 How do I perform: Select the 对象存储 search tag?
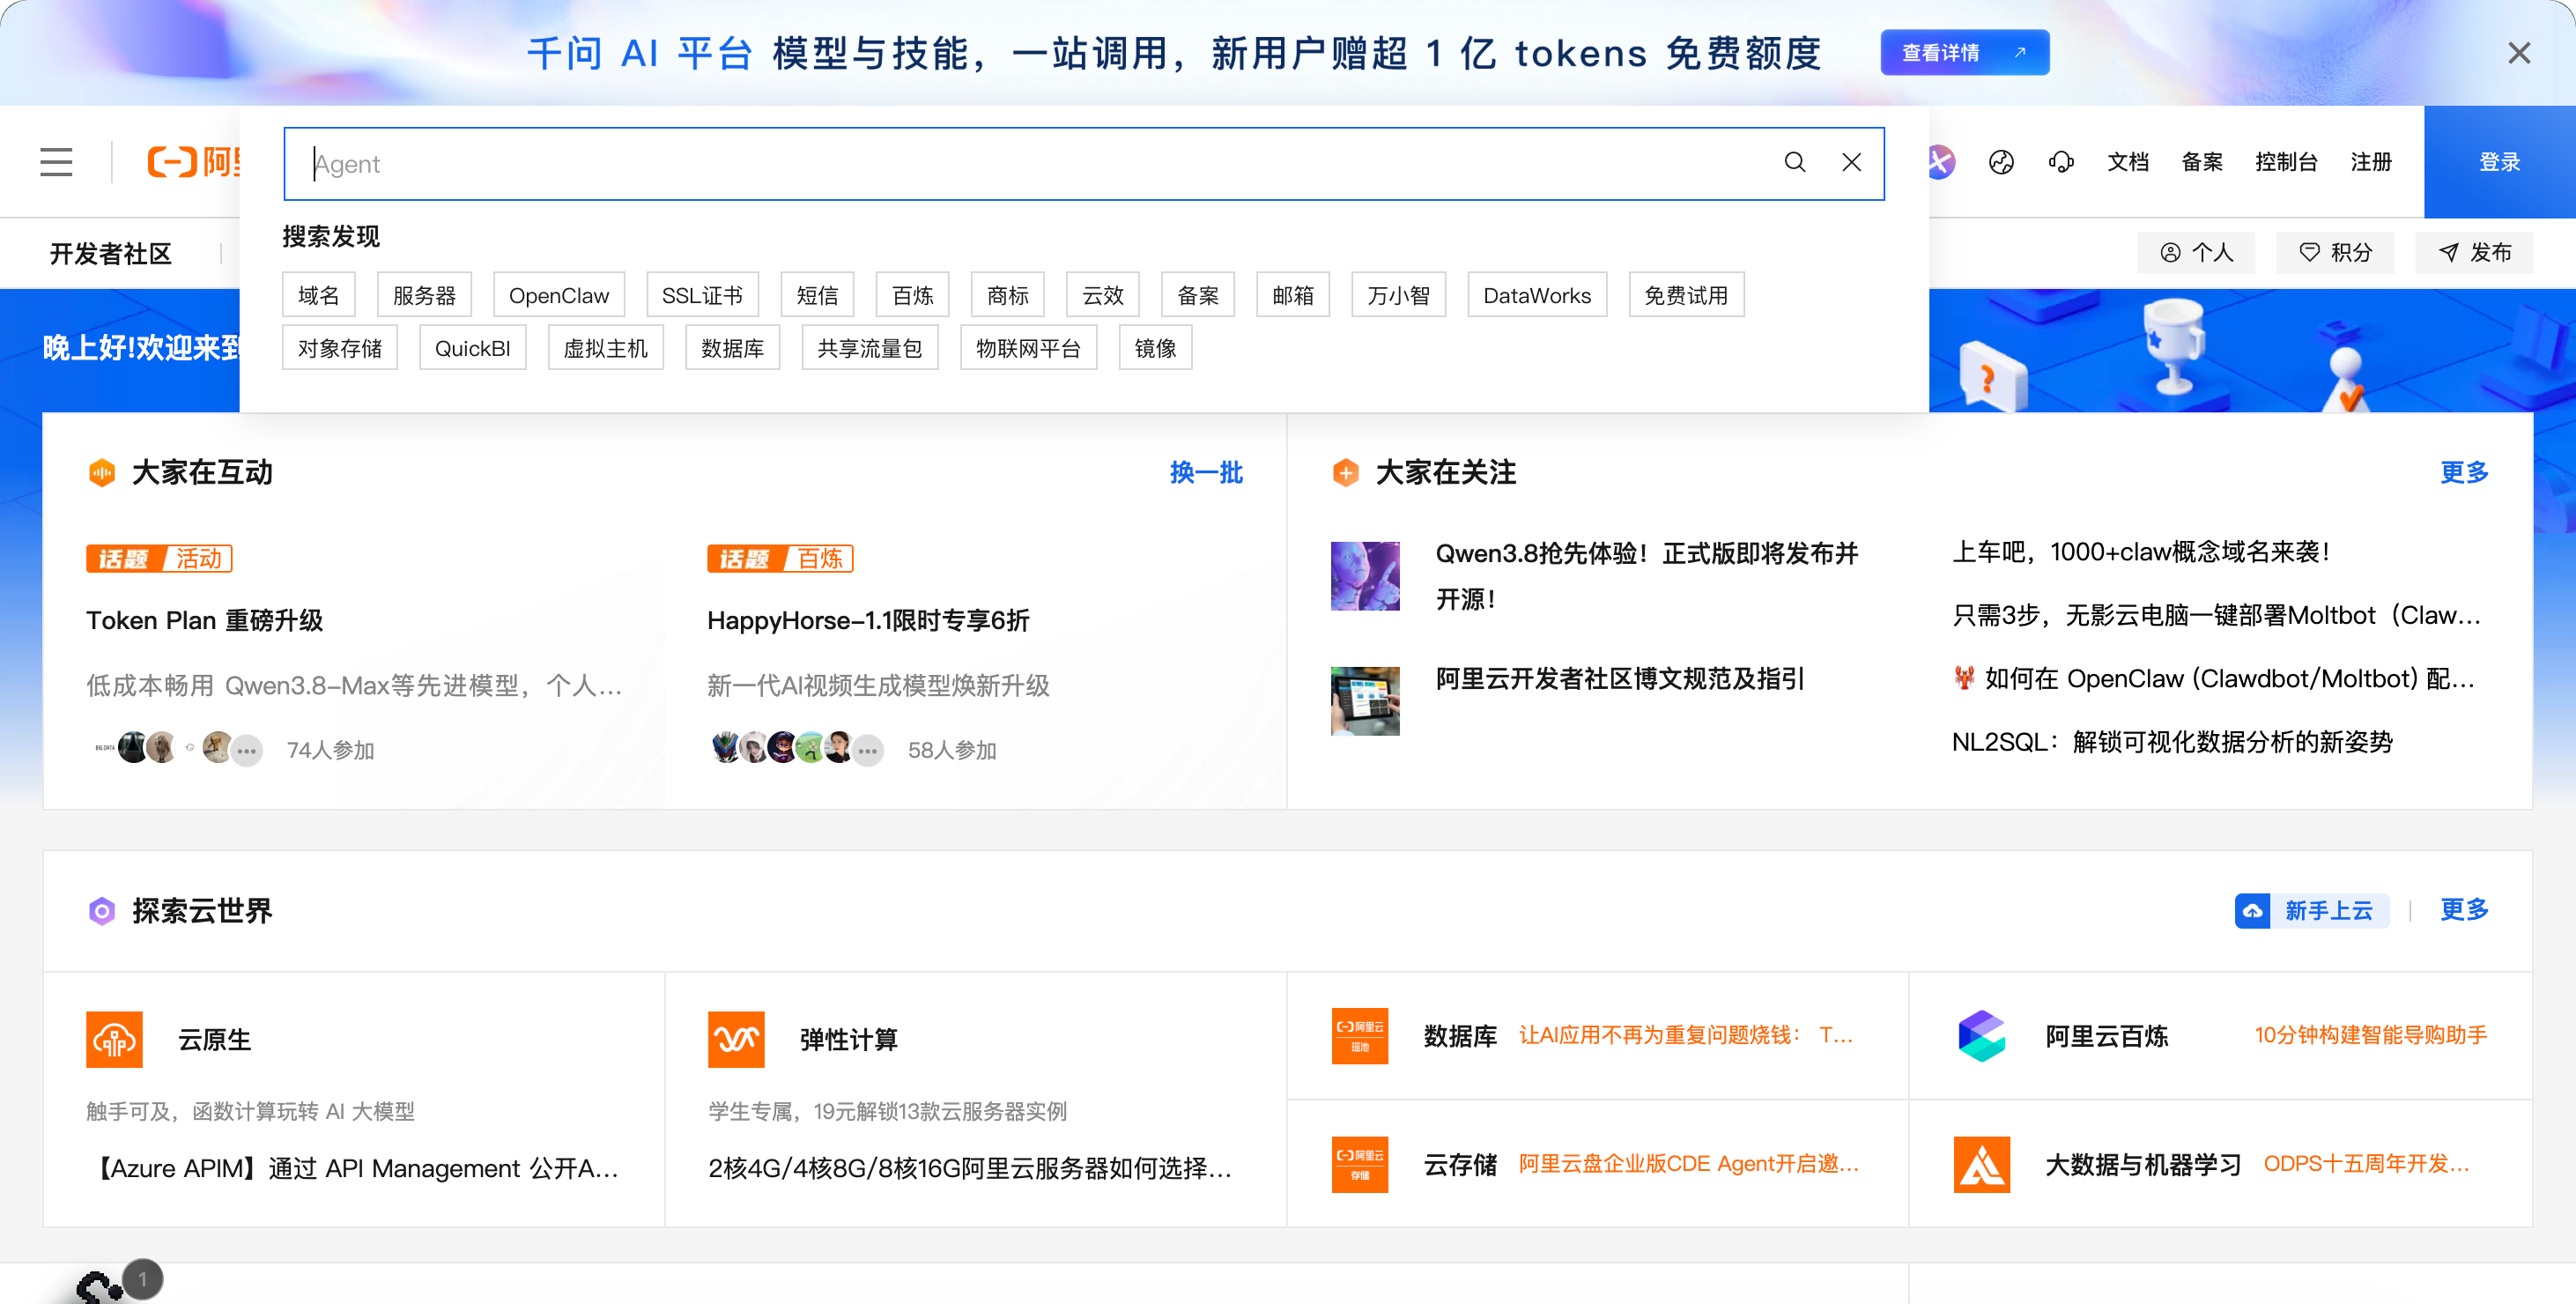coord(340,348)
